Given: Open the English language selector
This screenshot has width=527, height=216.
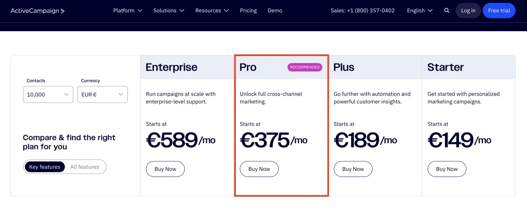Looking at the screenshot, I should [x=420, y=11].
